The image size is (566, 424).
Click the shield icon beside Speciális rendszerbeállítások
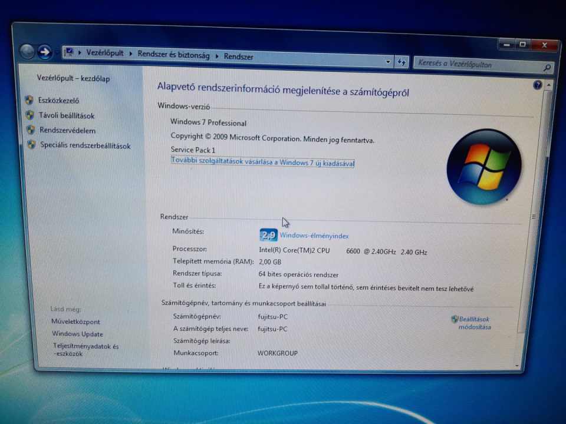(31, 145)
